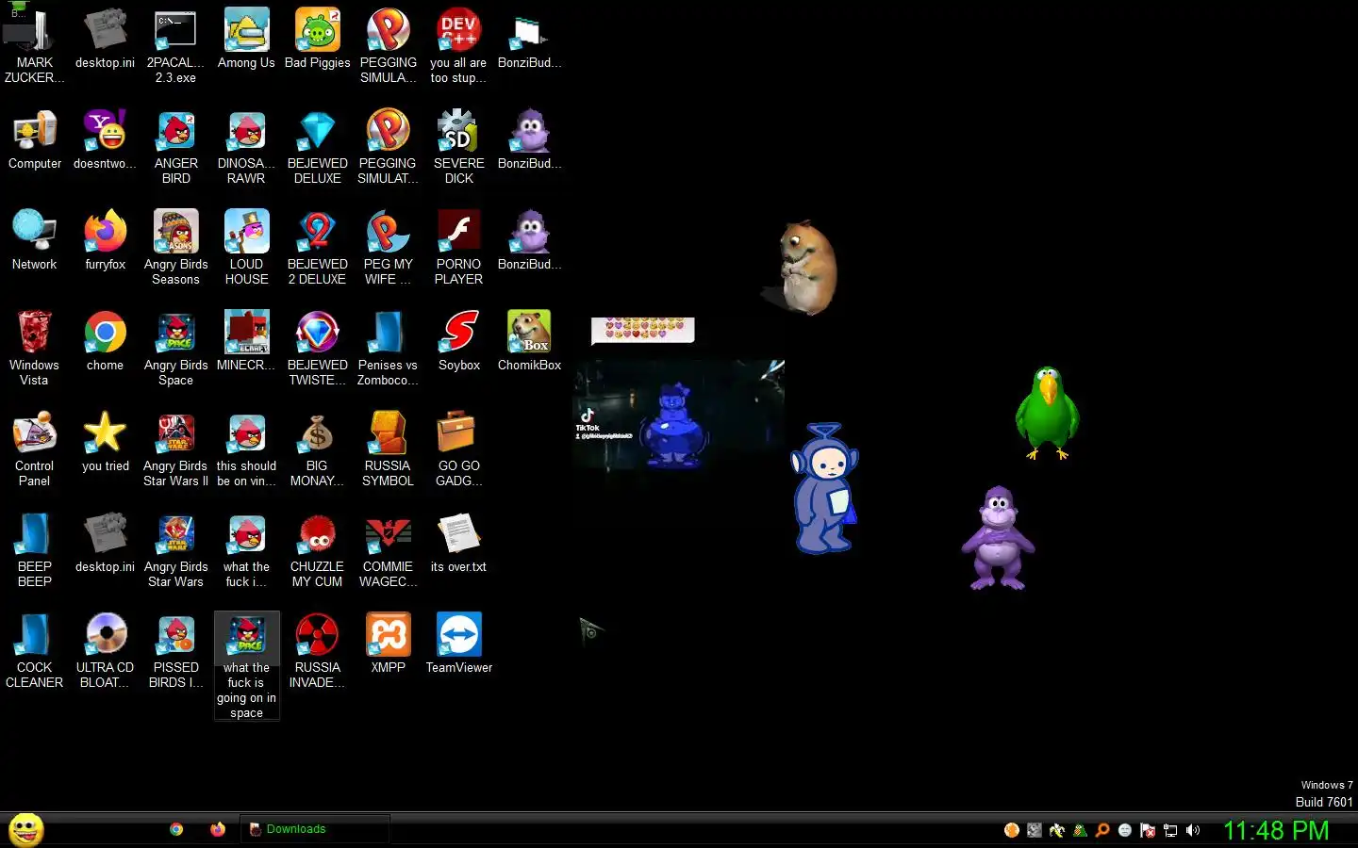Launch the ANGER BIRD shortcut
Viewport: 1358px width, 848px height.
[175, 147]
